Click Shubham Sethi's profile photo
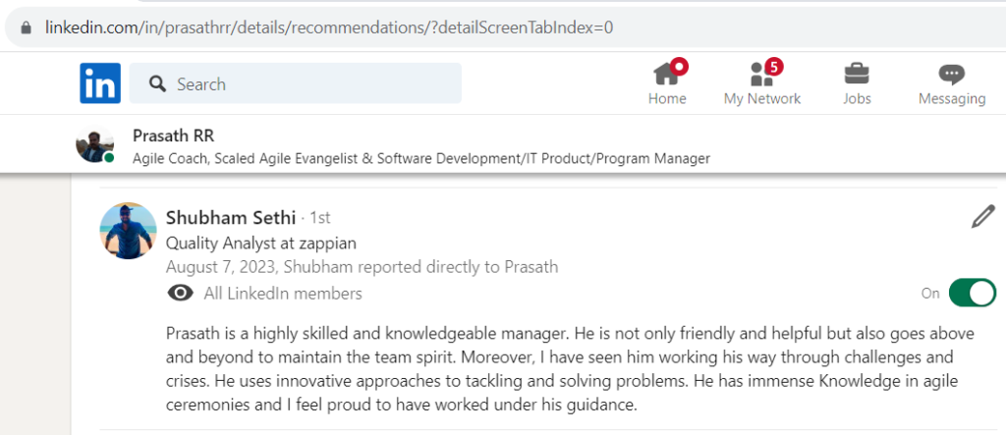The image size is (1006, 435). click(129, 231)
